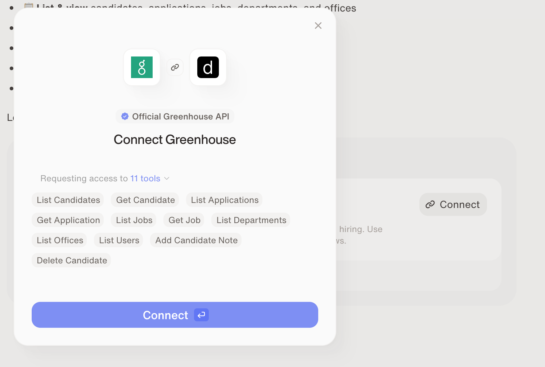Viewport: 545px width, 367px height.
Task: Click Connect in the background panel
Action: tap(453, 204)
